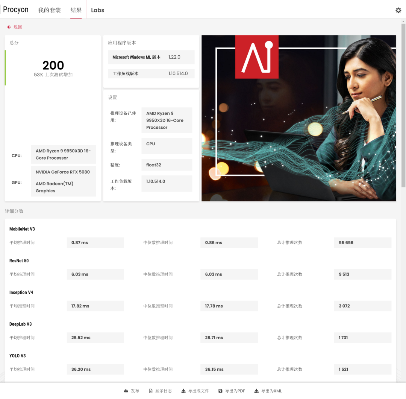
Task: Click Windows ML version value 1.22.0
Action: coord(174,57)
